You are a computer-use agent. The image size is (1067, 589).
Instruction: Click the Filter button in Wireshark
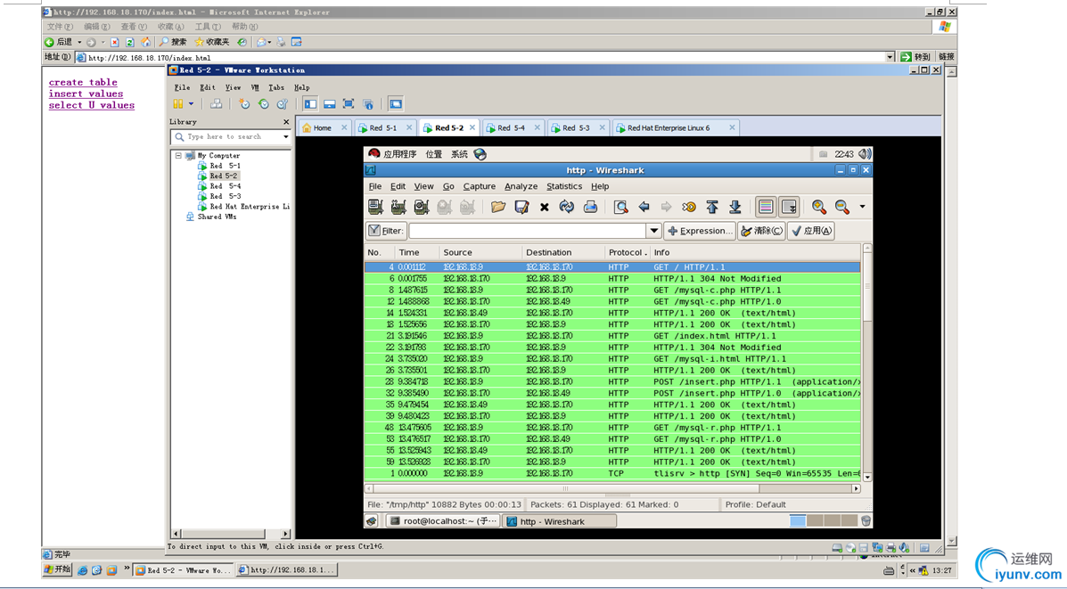click(386, 231)
